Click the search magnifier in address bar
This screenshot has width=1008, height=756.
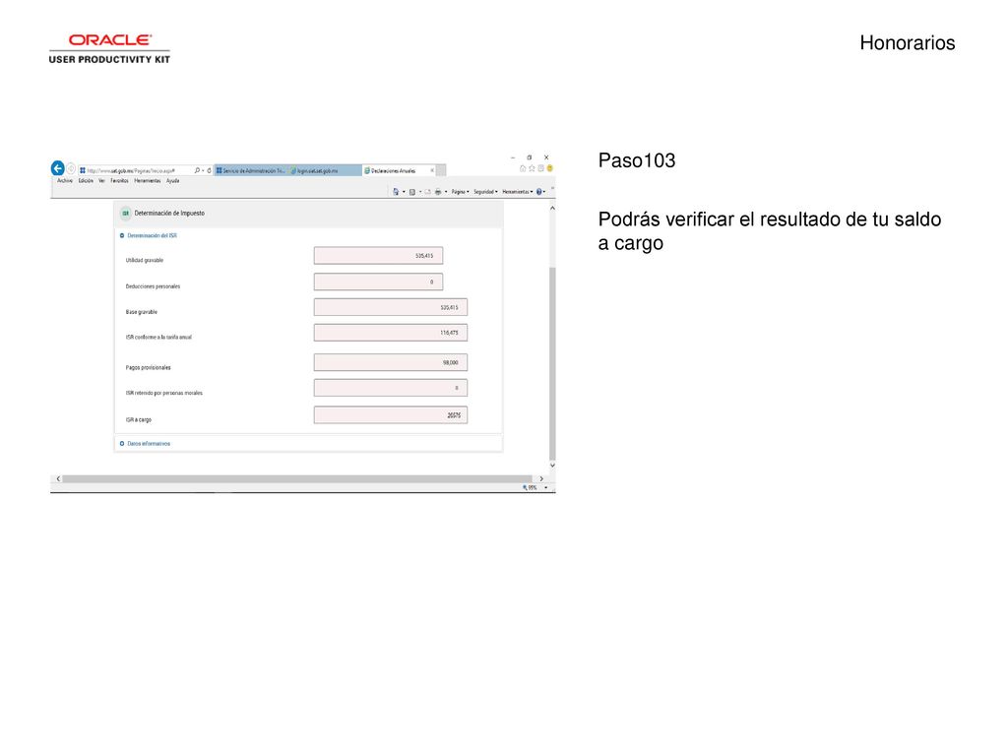coord(197,171)
